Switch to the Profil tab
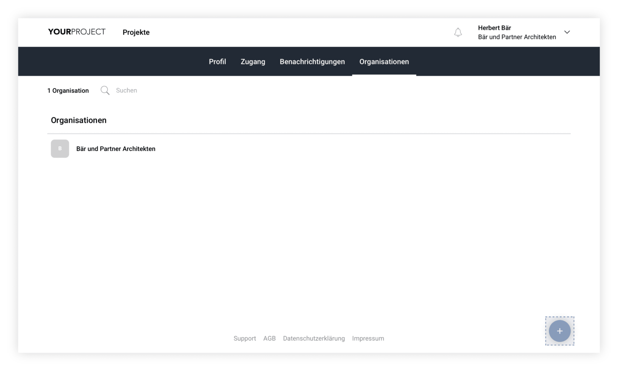This screenshot has width=618, height=371. 217,62
